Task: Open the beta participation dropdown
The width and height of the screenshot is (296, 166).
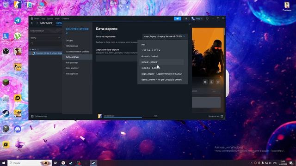Action: click(165, 36)
